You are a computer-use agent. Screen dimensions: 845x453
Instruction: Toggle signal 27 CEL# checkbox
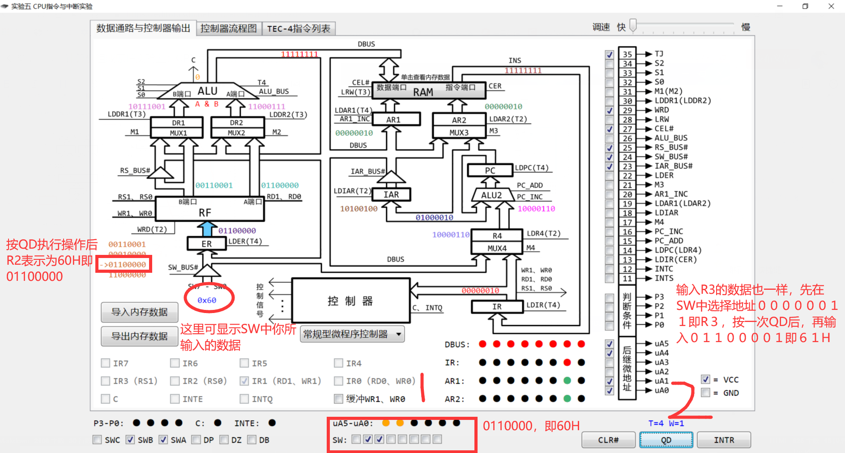tap(610, 129)
